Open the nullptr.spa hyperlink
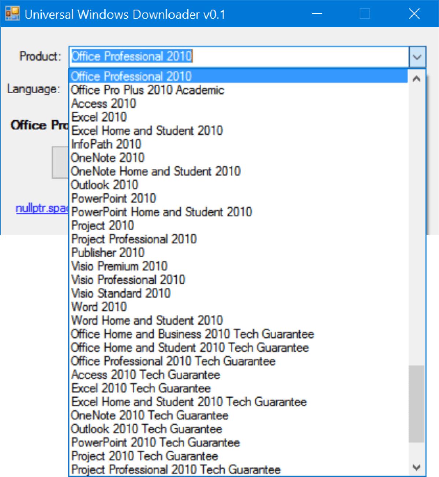 [42, 208]
